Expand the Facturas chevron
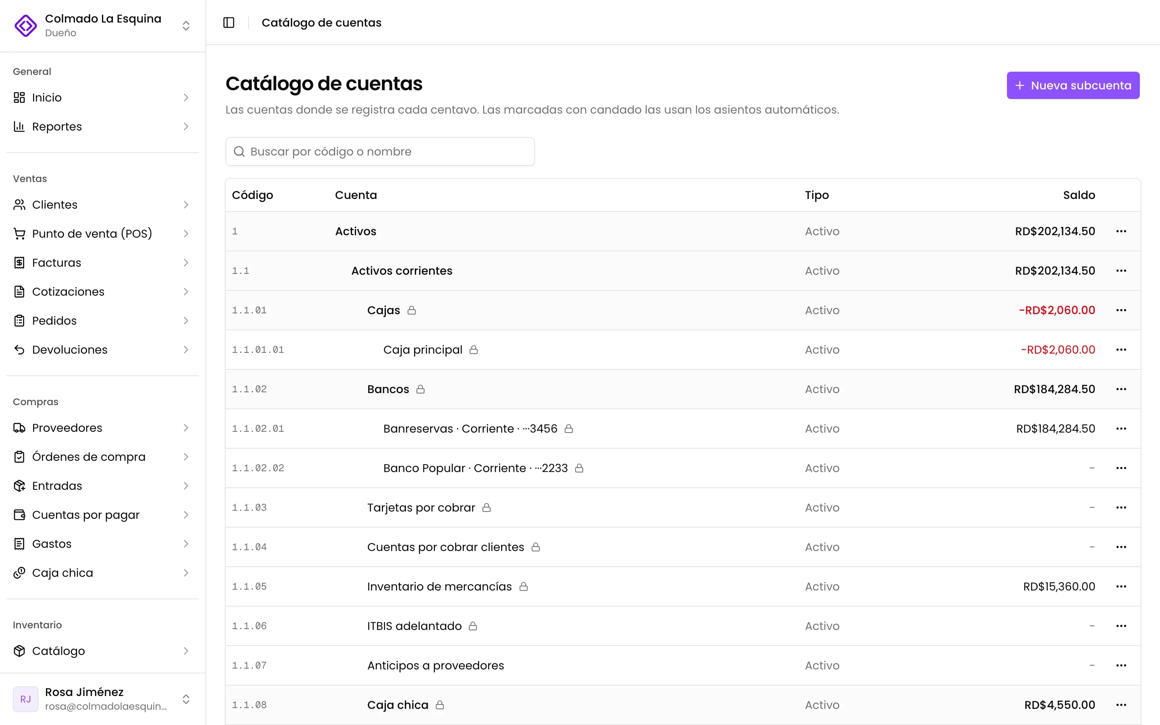 186,263
